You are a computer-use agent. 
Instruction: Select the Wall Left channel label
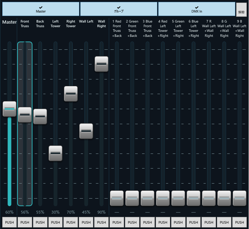[x=86, y=21]
